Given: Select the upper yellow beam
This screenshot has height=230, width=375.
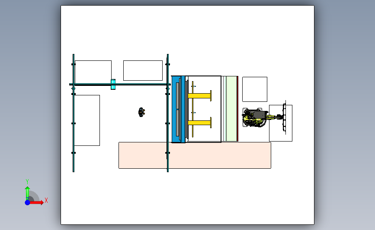Looking at the screenshot, I should pyautogui.click(x=200, y=96).
